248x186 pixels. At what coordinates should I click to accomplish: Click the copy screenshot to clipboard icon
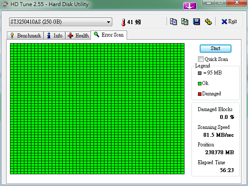pyautogui.click(x=185, y=22)
